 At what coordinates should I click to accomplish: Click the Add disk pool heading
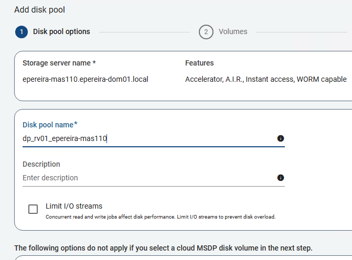(39, 10)
